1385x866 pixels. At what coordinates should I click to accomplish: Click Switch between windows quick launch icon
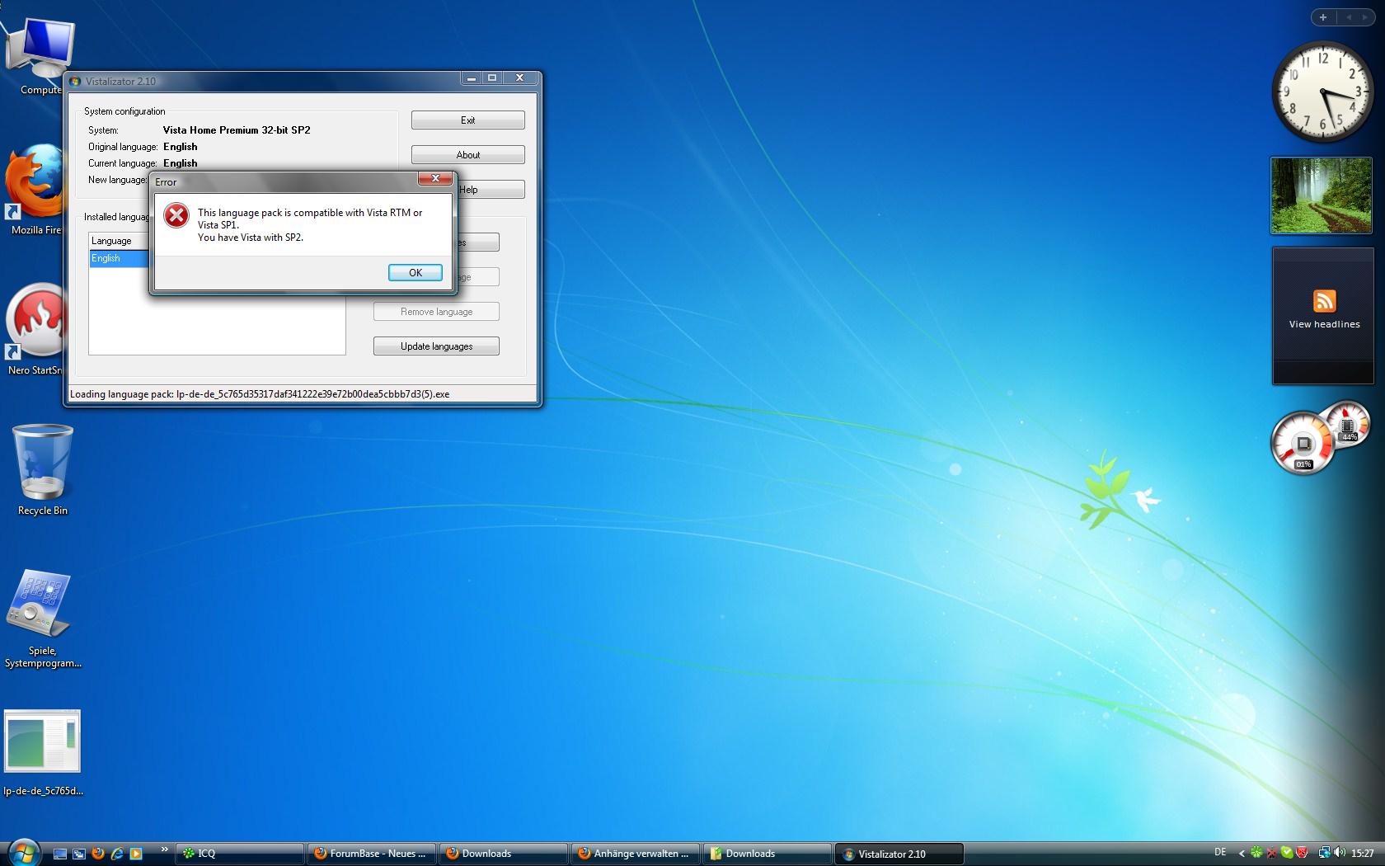(x=79, y=854)
